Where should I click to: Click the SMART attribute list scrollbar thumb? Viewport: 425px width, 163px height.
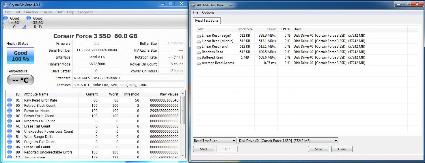pyautogui.click(x=182, y=110)
